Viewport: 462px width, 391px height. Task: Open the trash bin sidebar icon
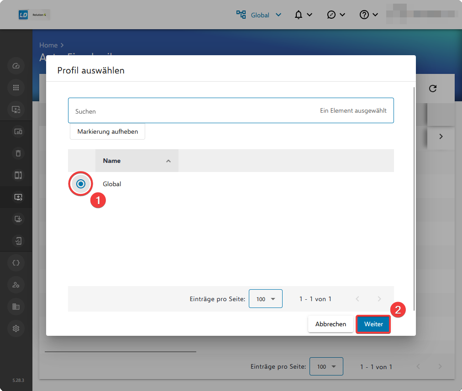tap(18, 153)
